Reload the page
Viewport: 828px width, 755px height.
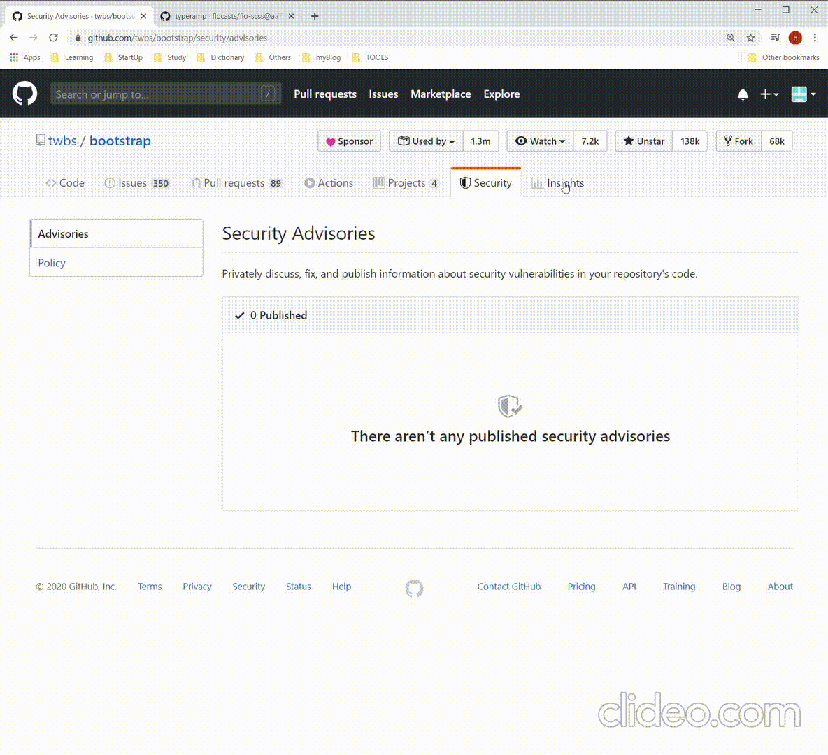click(x=53, y=38)
